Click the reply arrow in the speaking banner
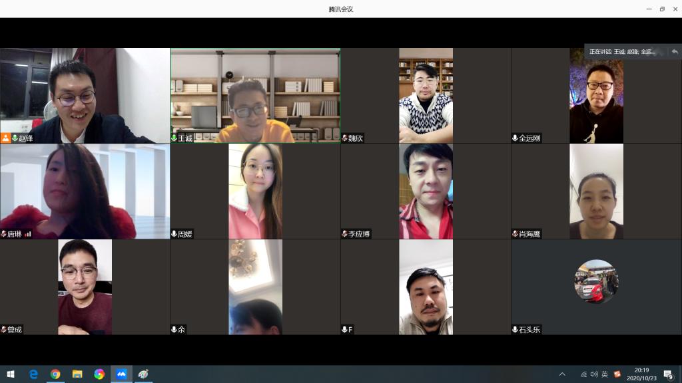 point(675,52)
